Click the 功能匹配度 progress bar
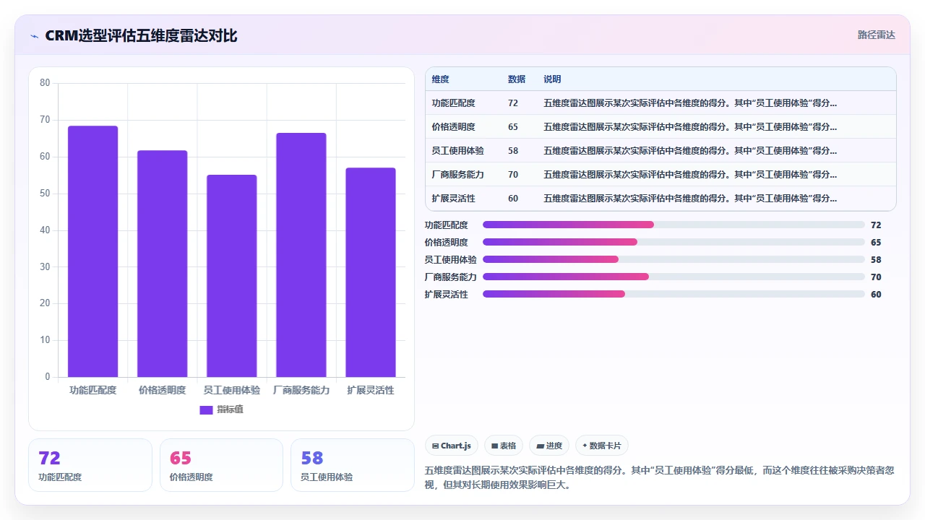Viewport: 925px width, 520px height. tap(674, 225)
